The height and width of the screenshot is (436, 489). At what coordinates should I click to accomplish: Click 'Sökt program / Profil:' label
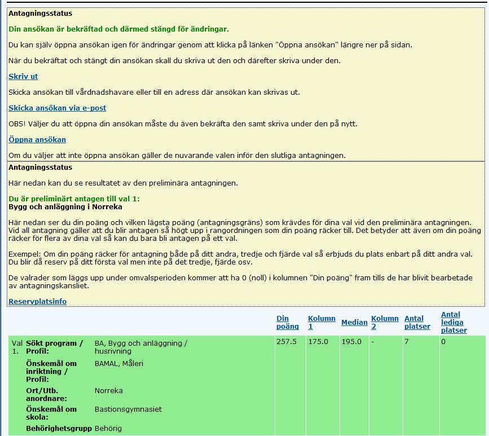point(54,347)
